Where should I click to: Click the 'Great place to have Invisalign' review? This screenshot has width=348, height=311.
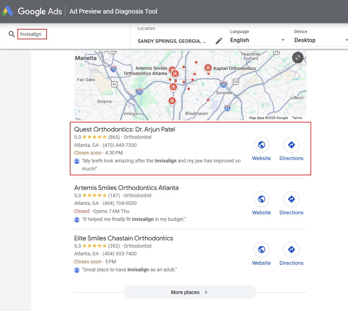pyautogui.click(x=130, y=270)
